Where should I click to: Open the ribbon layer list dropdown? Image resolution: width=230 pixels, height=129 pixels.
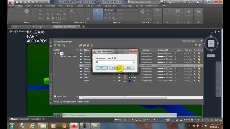click(x=137, y=10)
